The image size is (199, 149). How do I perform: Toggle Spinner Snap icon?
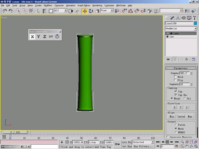click(x=143, y=11)
